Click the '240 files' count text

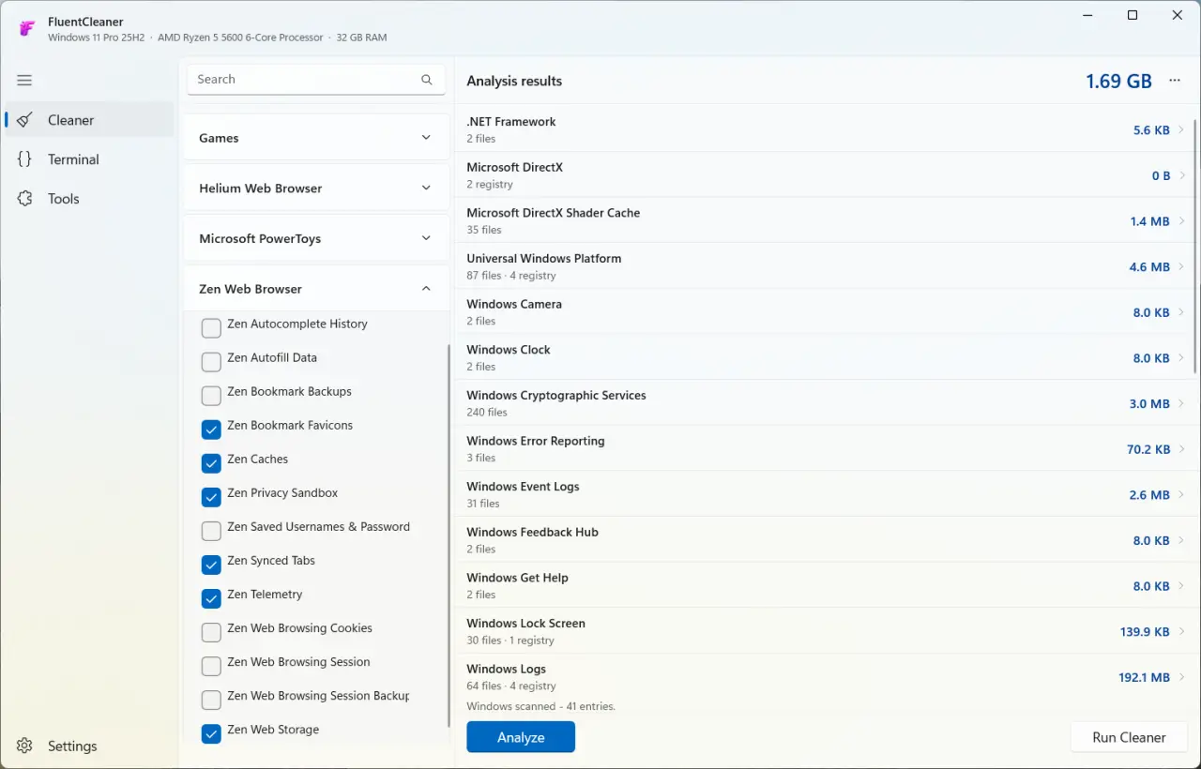487,413
